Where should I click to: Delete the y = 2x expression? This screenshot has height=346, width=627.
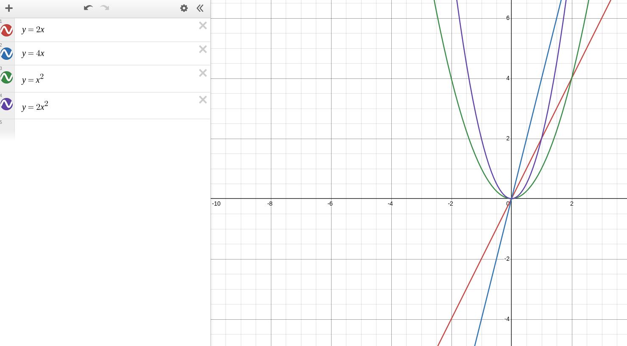point(203,26)
